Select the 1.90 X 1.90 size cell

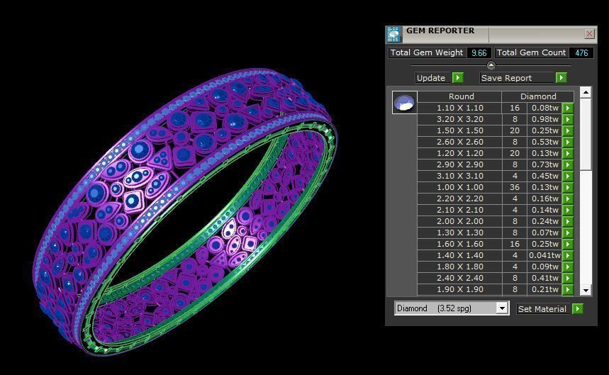[x=460, y=290]
